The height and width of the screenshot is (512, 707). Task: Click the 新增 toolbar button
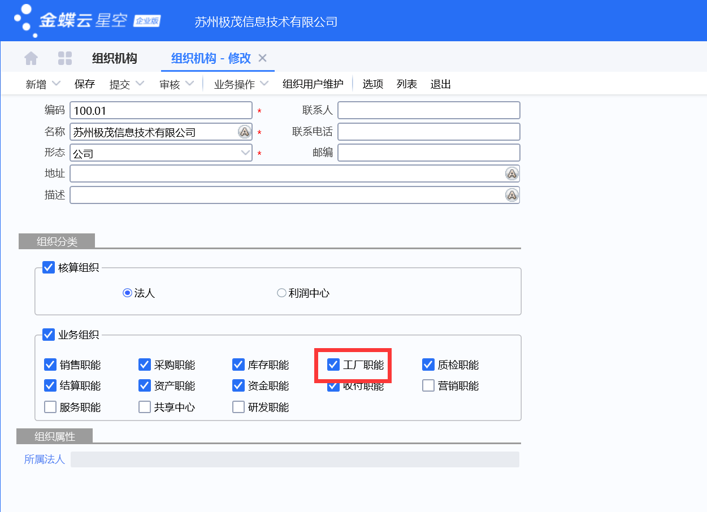(x=36, y=84)
